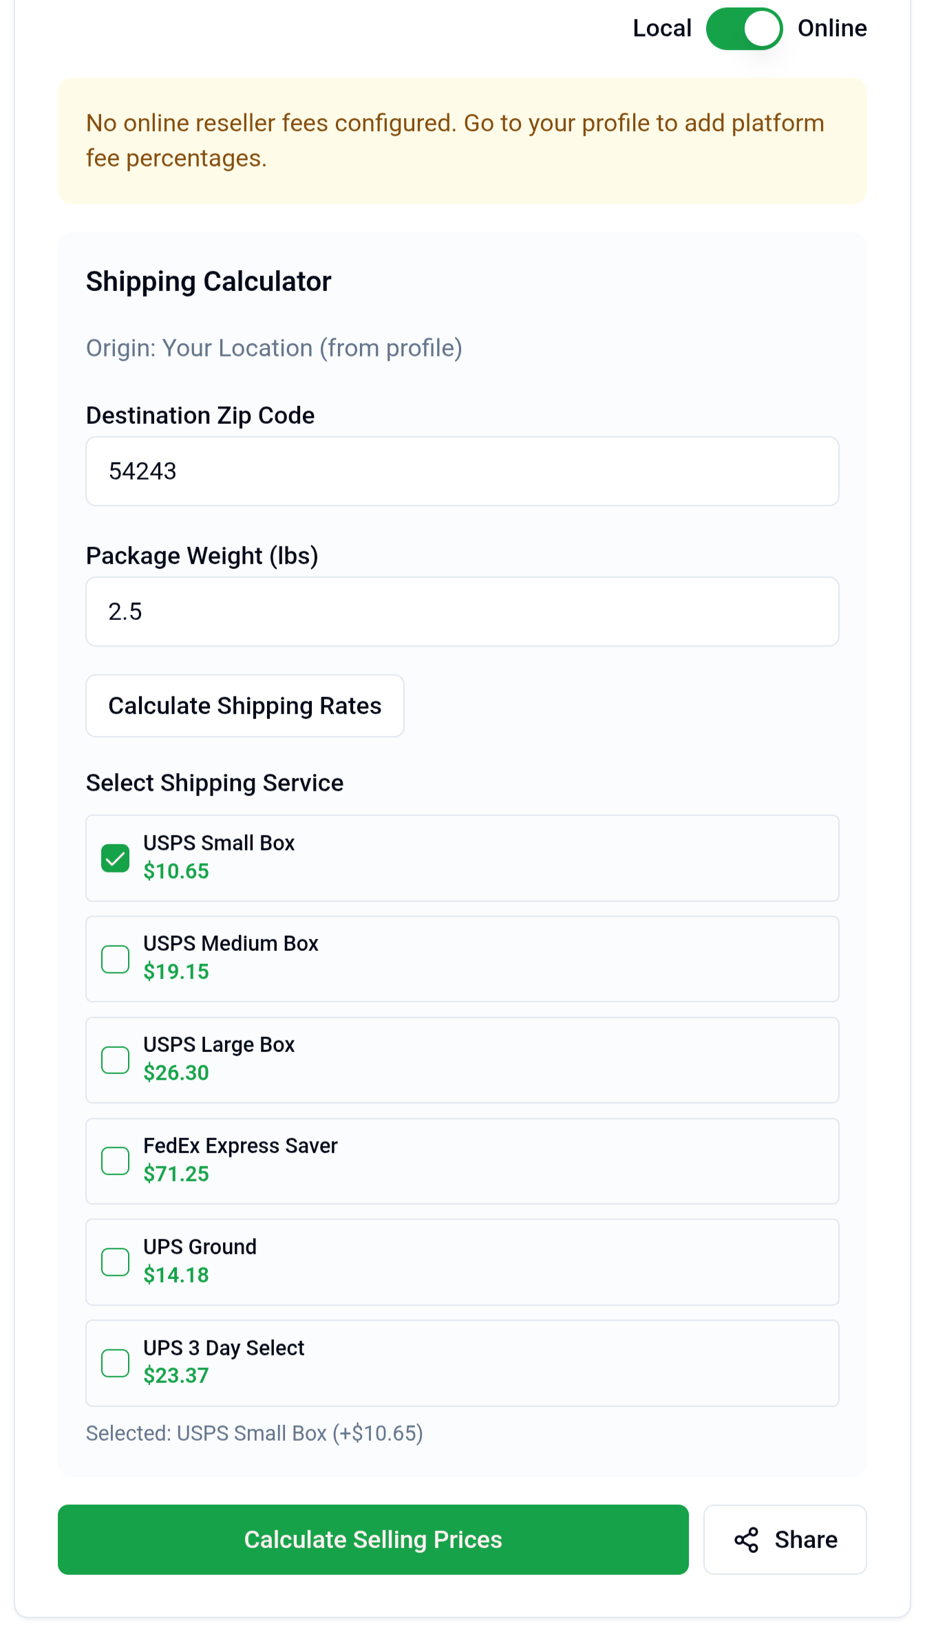Image resolution: width=925 pixels, height=1641 pixels.
Task: Click the Selected: USPS Small Box summary text
Action: [x=255, y=1433]
